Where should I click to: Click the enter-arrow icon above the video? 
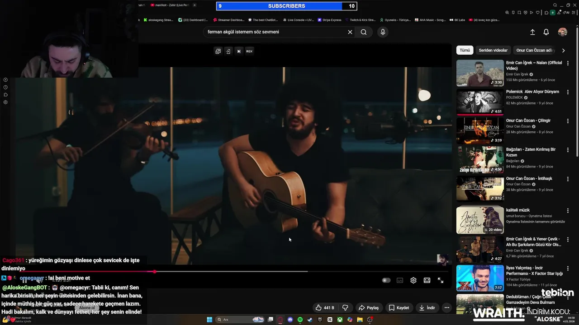tap(228, 51)
